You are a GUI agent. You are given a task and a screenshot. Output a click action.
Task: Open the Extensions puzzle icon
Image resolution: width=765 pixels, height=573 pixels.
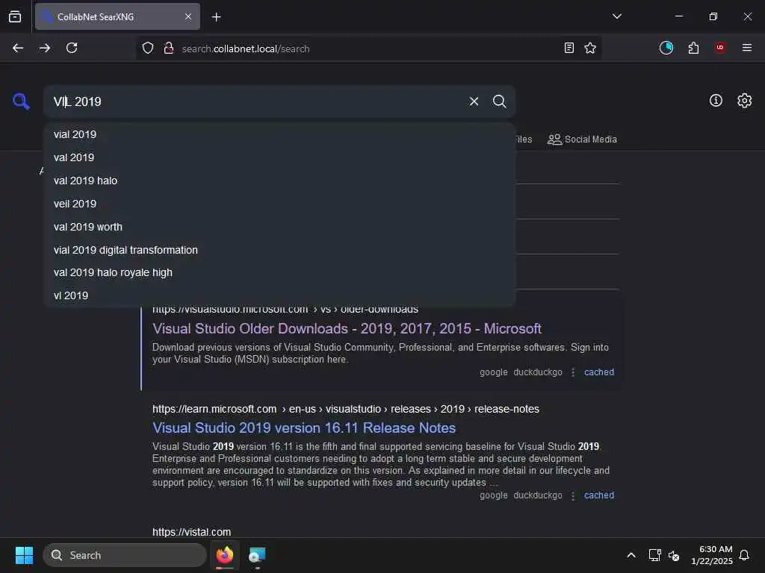point(693,48)
